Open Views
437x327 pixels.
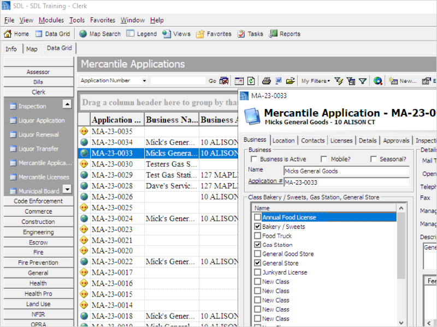[176, 34]
